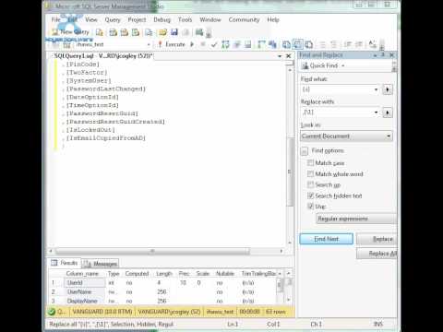
Task: Click the Comment out lines icon
Action: [323, 45]
